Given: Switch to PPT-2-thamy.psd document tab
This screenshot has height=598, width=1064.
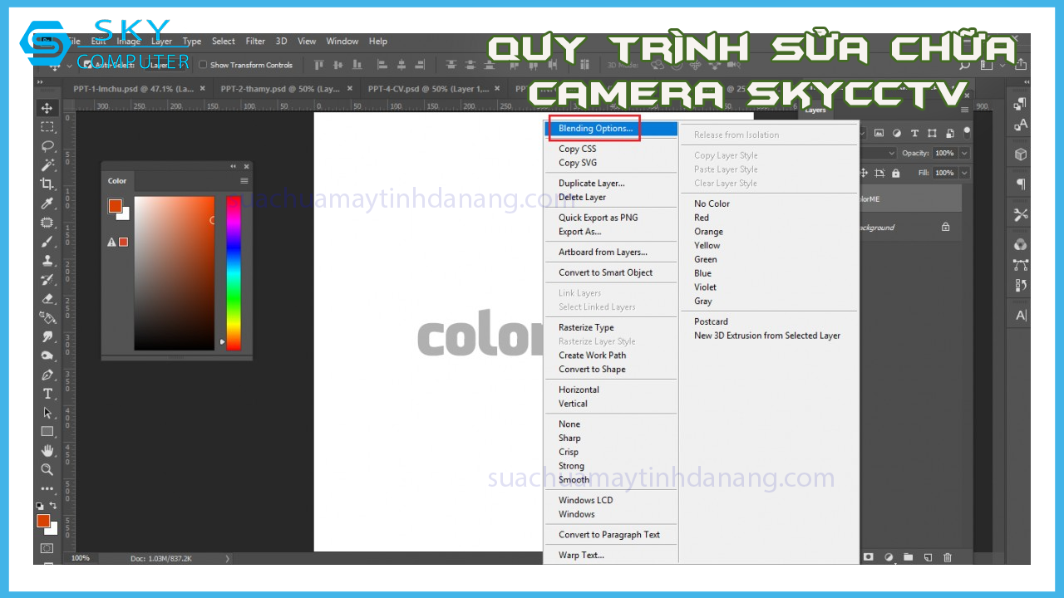Looking at the screenshot, I should (x=280, y=88).
